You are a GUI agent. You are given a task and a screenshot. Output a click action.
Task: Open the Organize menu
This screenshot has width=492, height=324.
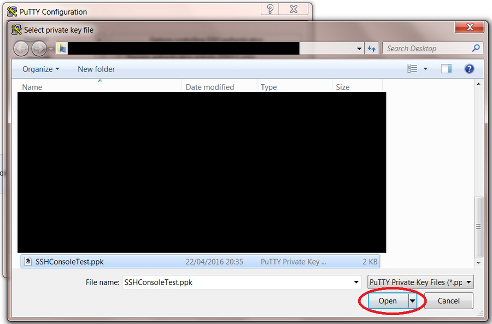pyautogui.click(x=41, y=69)
